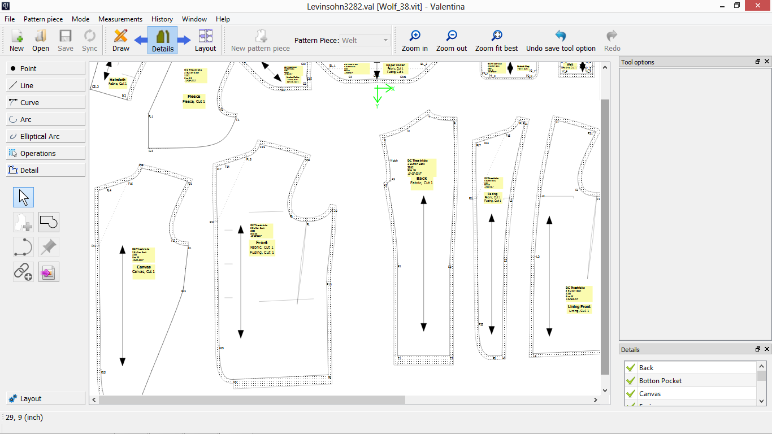Expand the Curve tools section
The width and height of the screenshot is (772, 434).
(x=46, y=102)
